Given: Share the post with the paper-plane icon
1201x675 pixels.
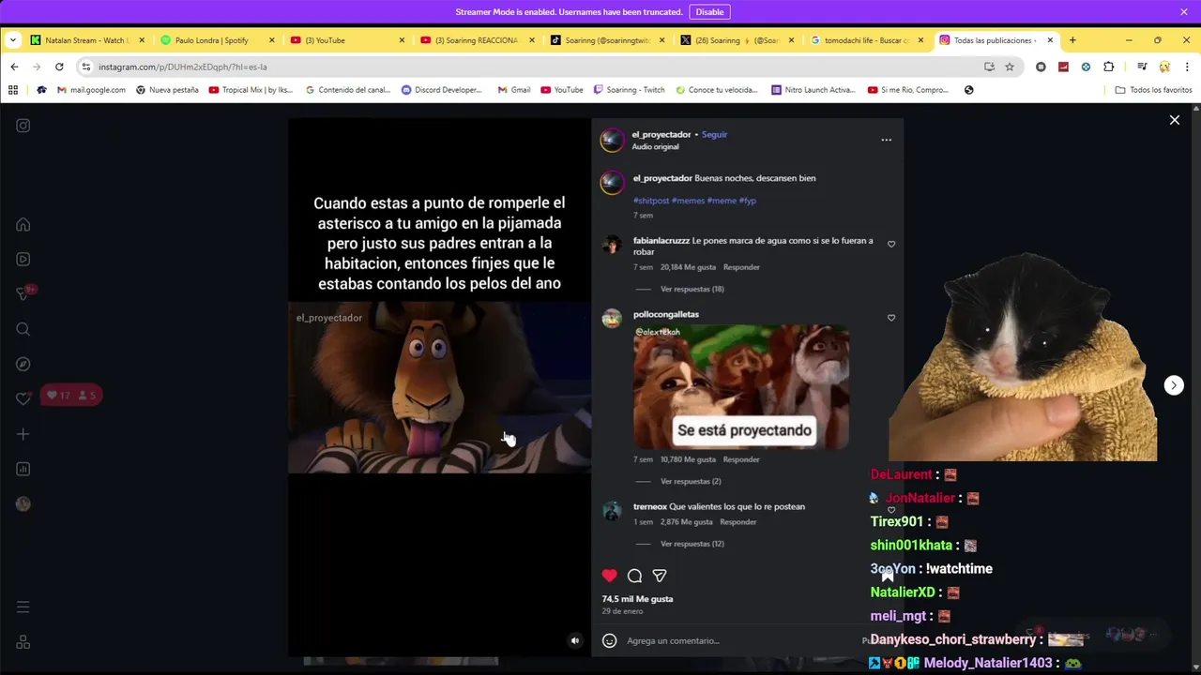Looking at the screenshot, I should click(x=660, y=576).
